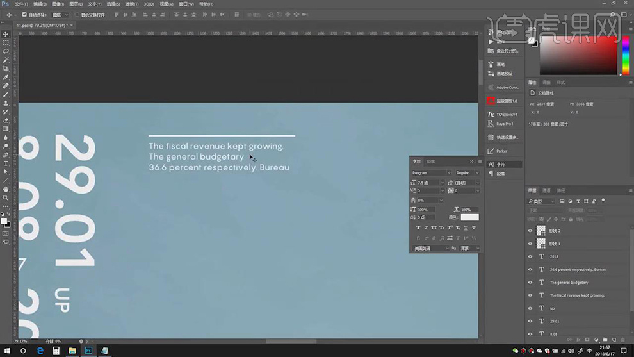Viewport: 634px width, 357px height.
Task: Select the Pen tool
Action: pyautogui.click(x=6, y=155)
